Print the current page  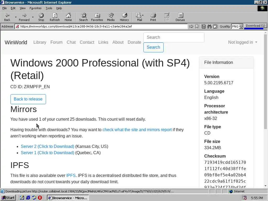[153, 17]
